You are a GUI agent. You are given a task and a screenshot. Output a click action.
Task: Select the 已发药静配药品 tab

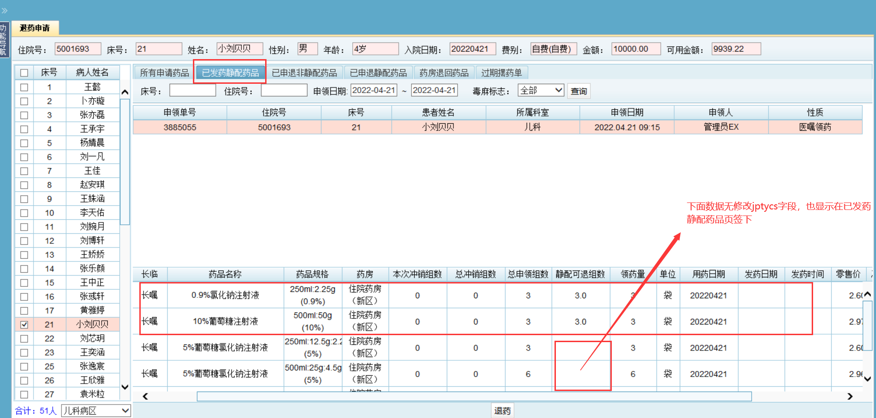pos(230,73)
